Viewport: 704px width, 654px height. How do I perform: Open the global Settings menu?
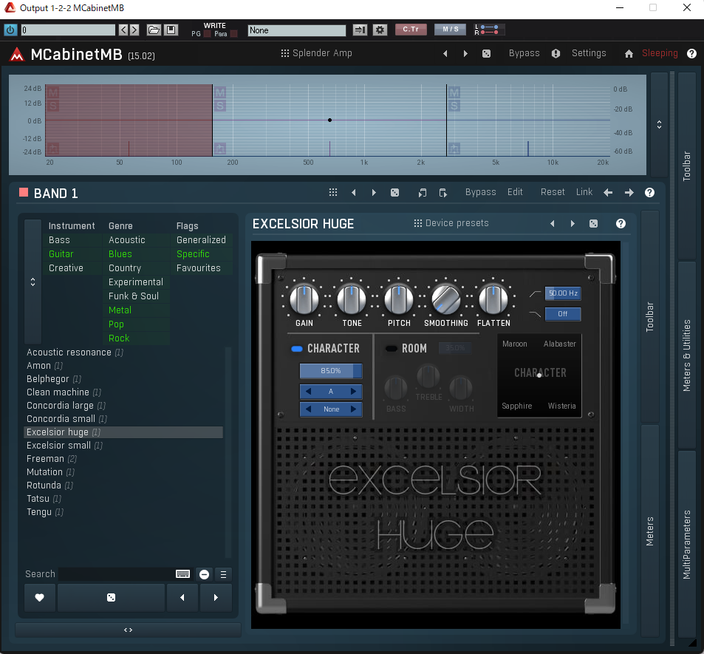[589, 53]
